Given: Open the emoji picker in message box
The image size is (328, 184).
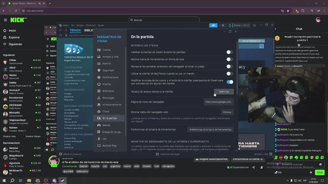Looking at the screenshot, I should [x=320, y=164].
